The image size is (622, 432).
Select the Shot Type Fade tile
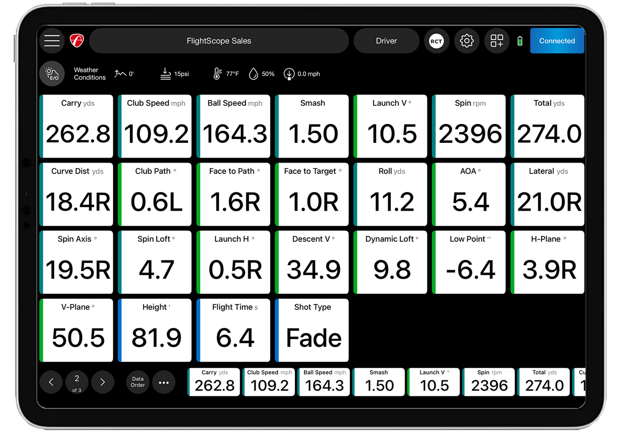click(312, 330)
